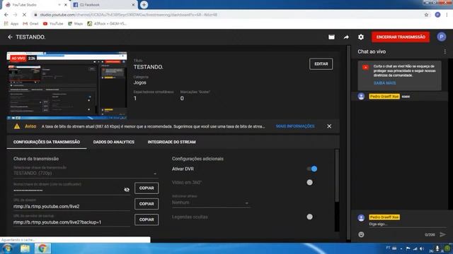Select the Facebook browser tab

point(104,5)
